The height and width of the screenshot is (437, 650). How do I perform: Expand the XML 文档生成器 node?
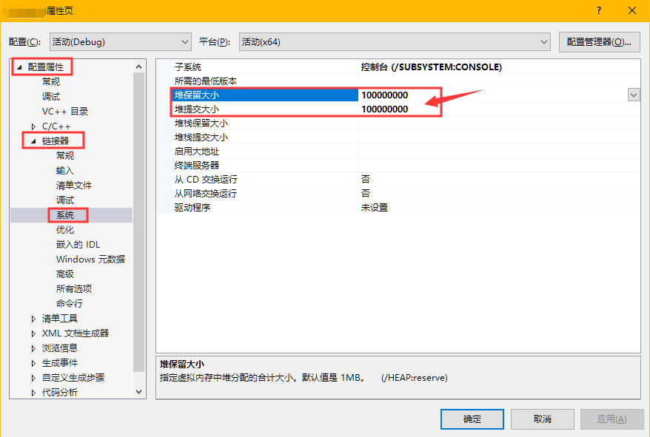pyautogui.click(x=33, y=333)
